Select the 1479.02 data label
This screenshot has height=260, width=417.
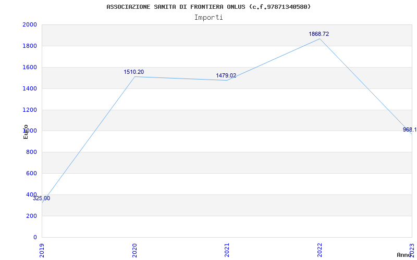[226, 75]
